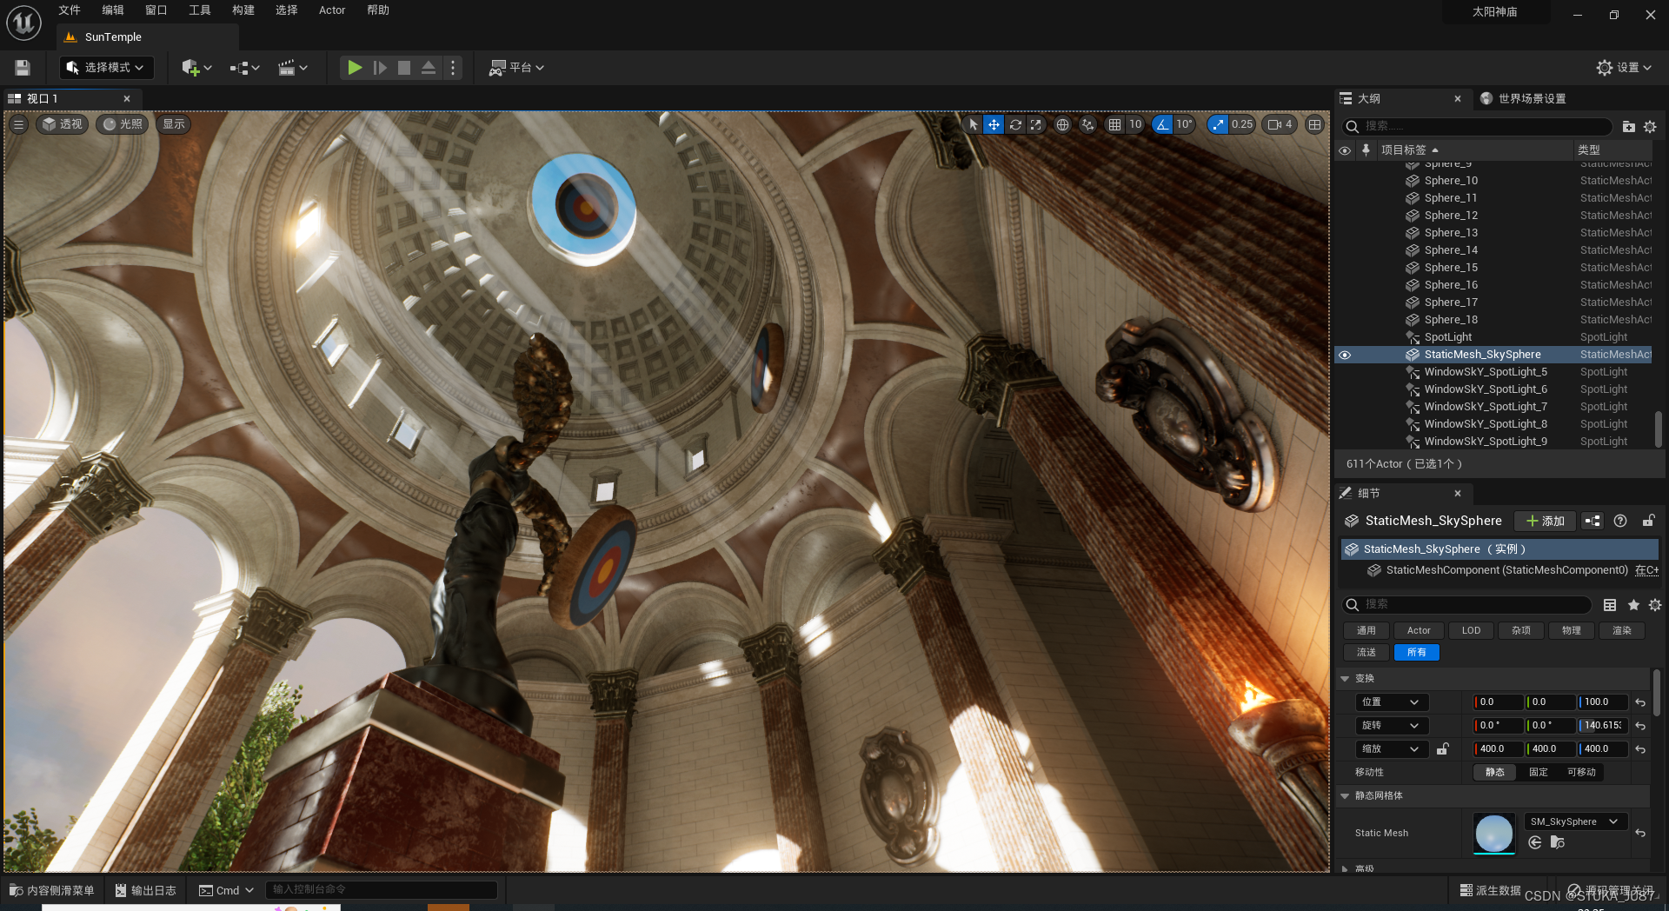Select WindowSkY_SpotLight_7 in the outliner
The image size is (1669, 911).
(1486, 407)
